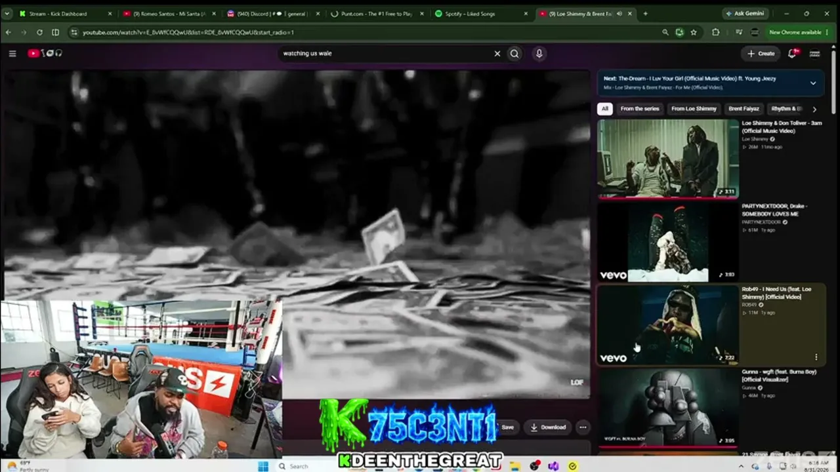Switch to Discord general tab
This screenshot has height=472, width=840.
coord(269,13)
